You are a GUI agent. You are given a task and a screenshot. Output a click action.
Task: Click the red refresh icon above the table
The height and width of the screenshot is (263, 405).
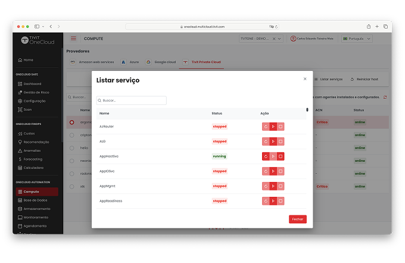[385, 97]
